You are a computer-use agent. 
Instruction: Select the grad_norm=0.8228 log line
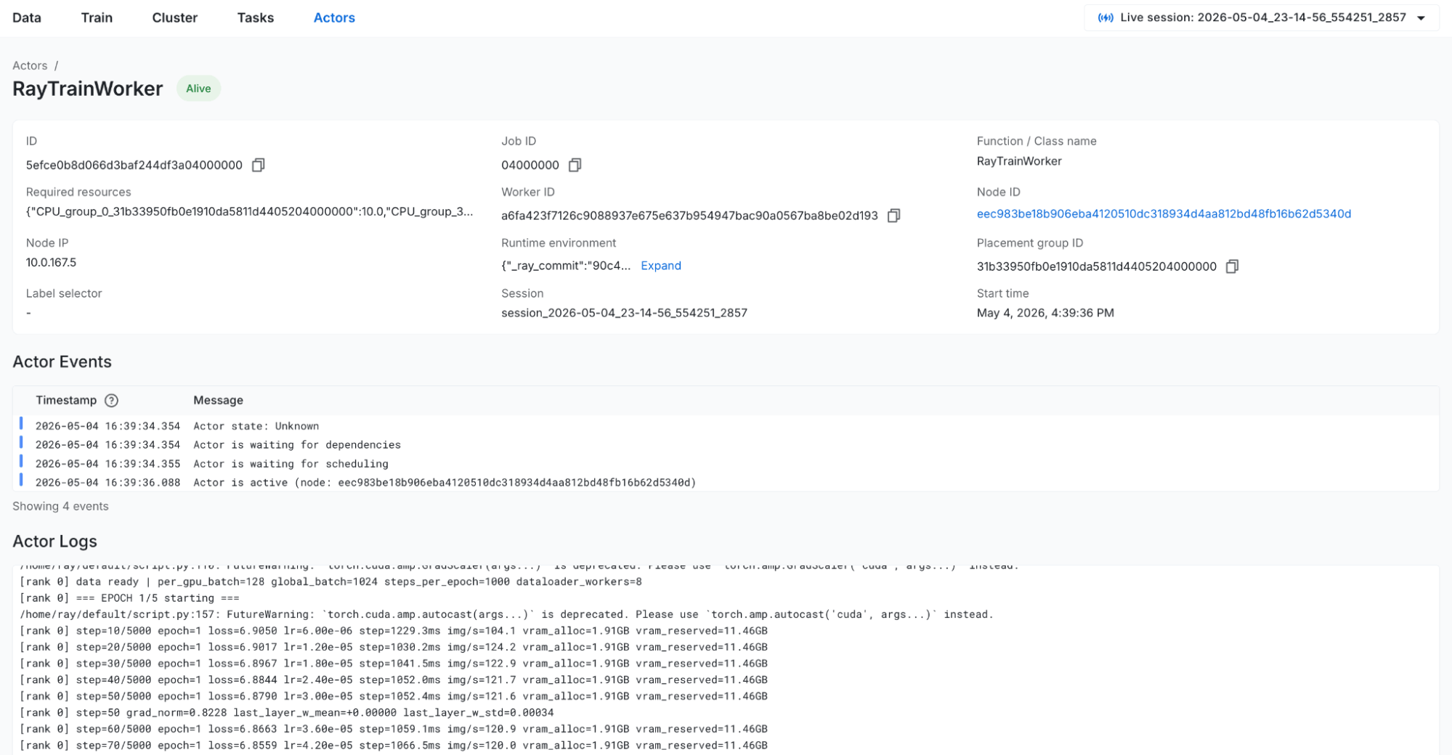click(x=287, y=713)
